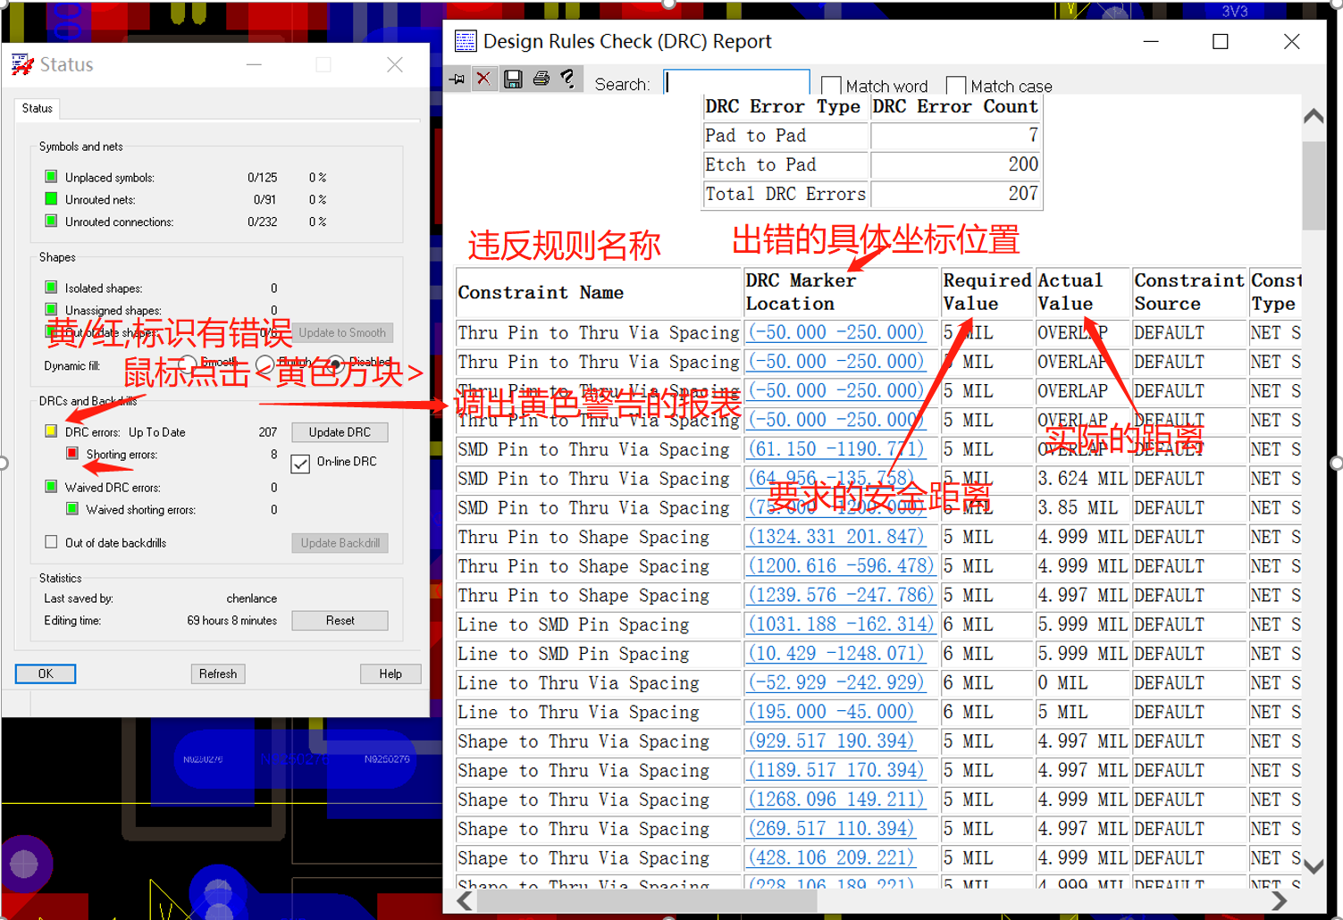Select the Smooth dynamic fill radio button
The image size is (1343, 920).
[188, 364]
